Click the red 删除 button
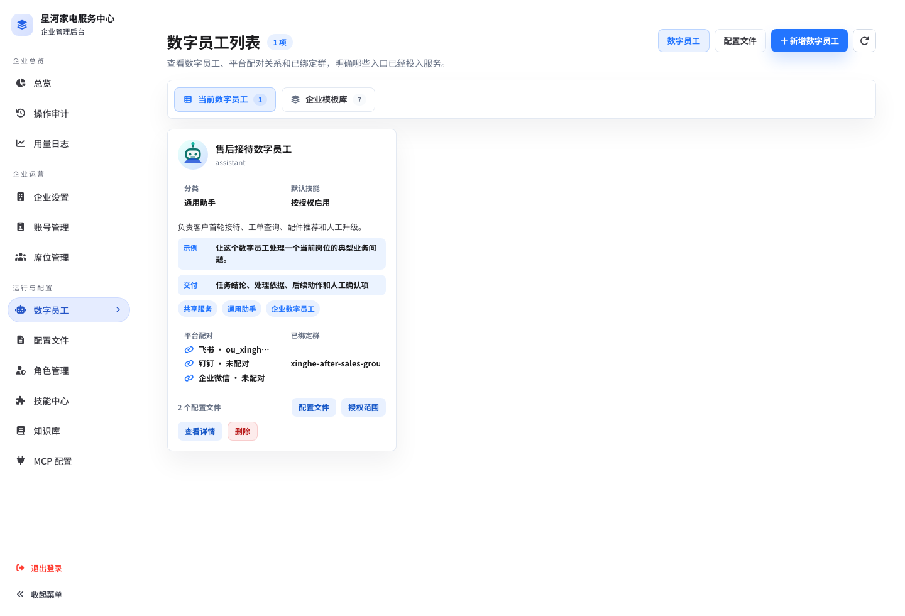The width and height of the screenshot is (905, 616). coord(243,431)
